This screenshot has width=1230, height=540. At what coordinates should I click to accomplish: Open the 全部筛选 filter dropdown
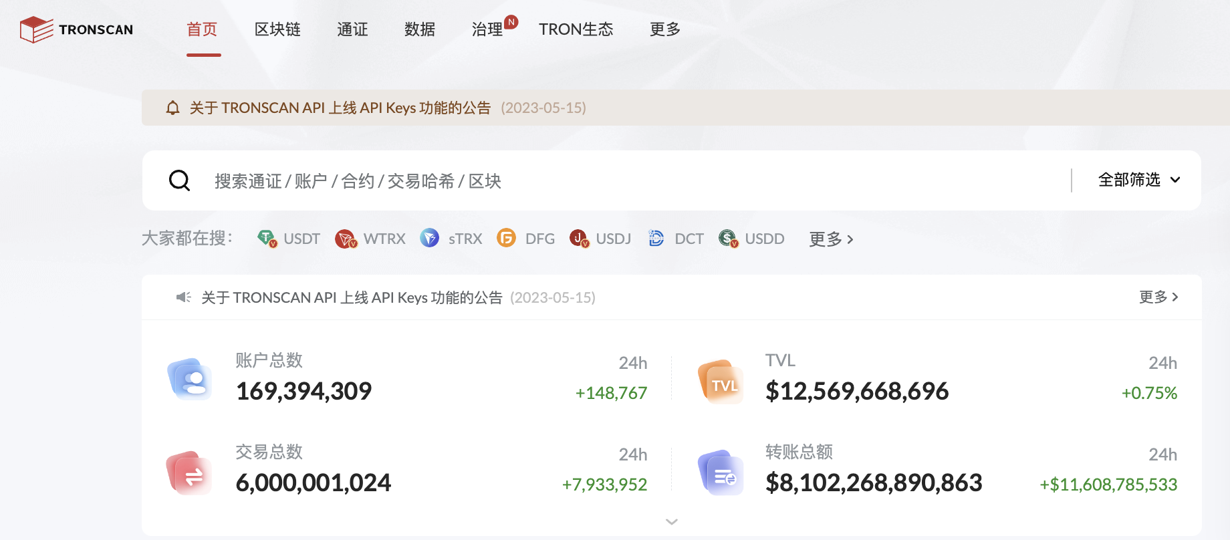[1139, 180]
